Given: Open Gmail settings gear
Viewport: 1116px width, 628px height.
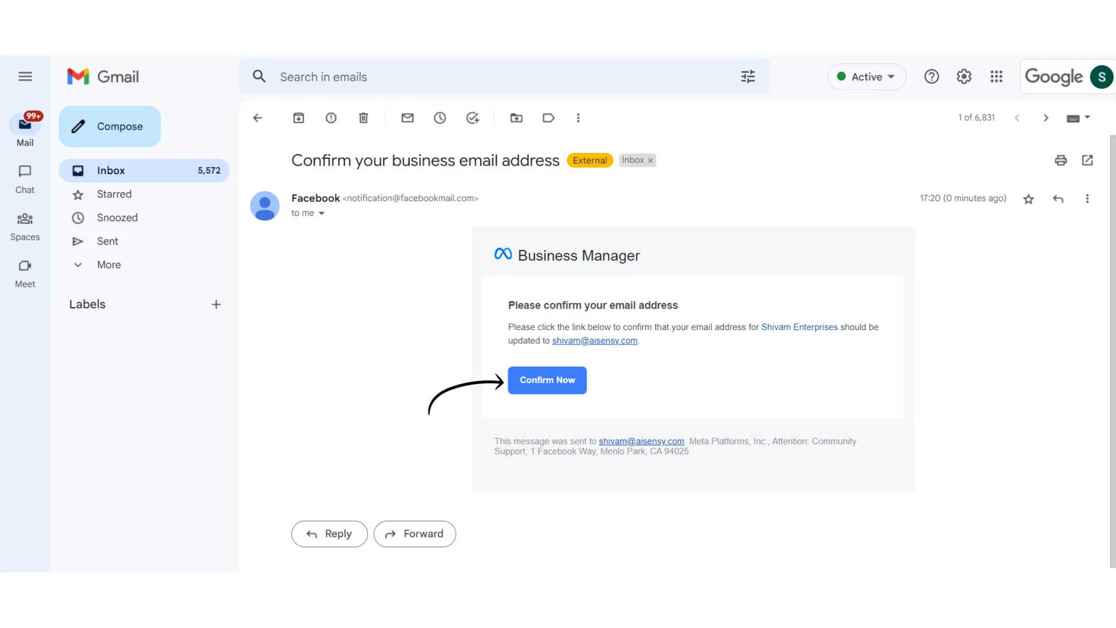Looking at the screenshot, I should pyautogui.click(x=964, y=76).
